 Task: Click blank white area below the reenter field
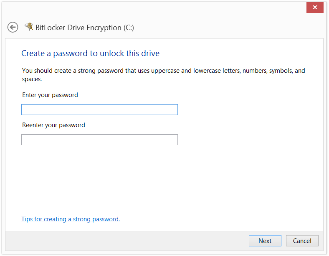pos(164,179)
